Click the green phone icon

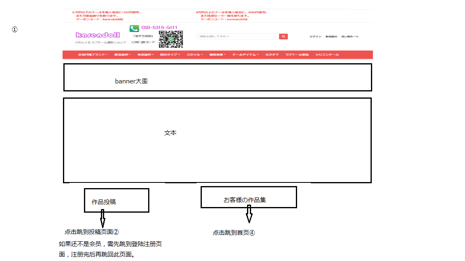pos(134,28)
